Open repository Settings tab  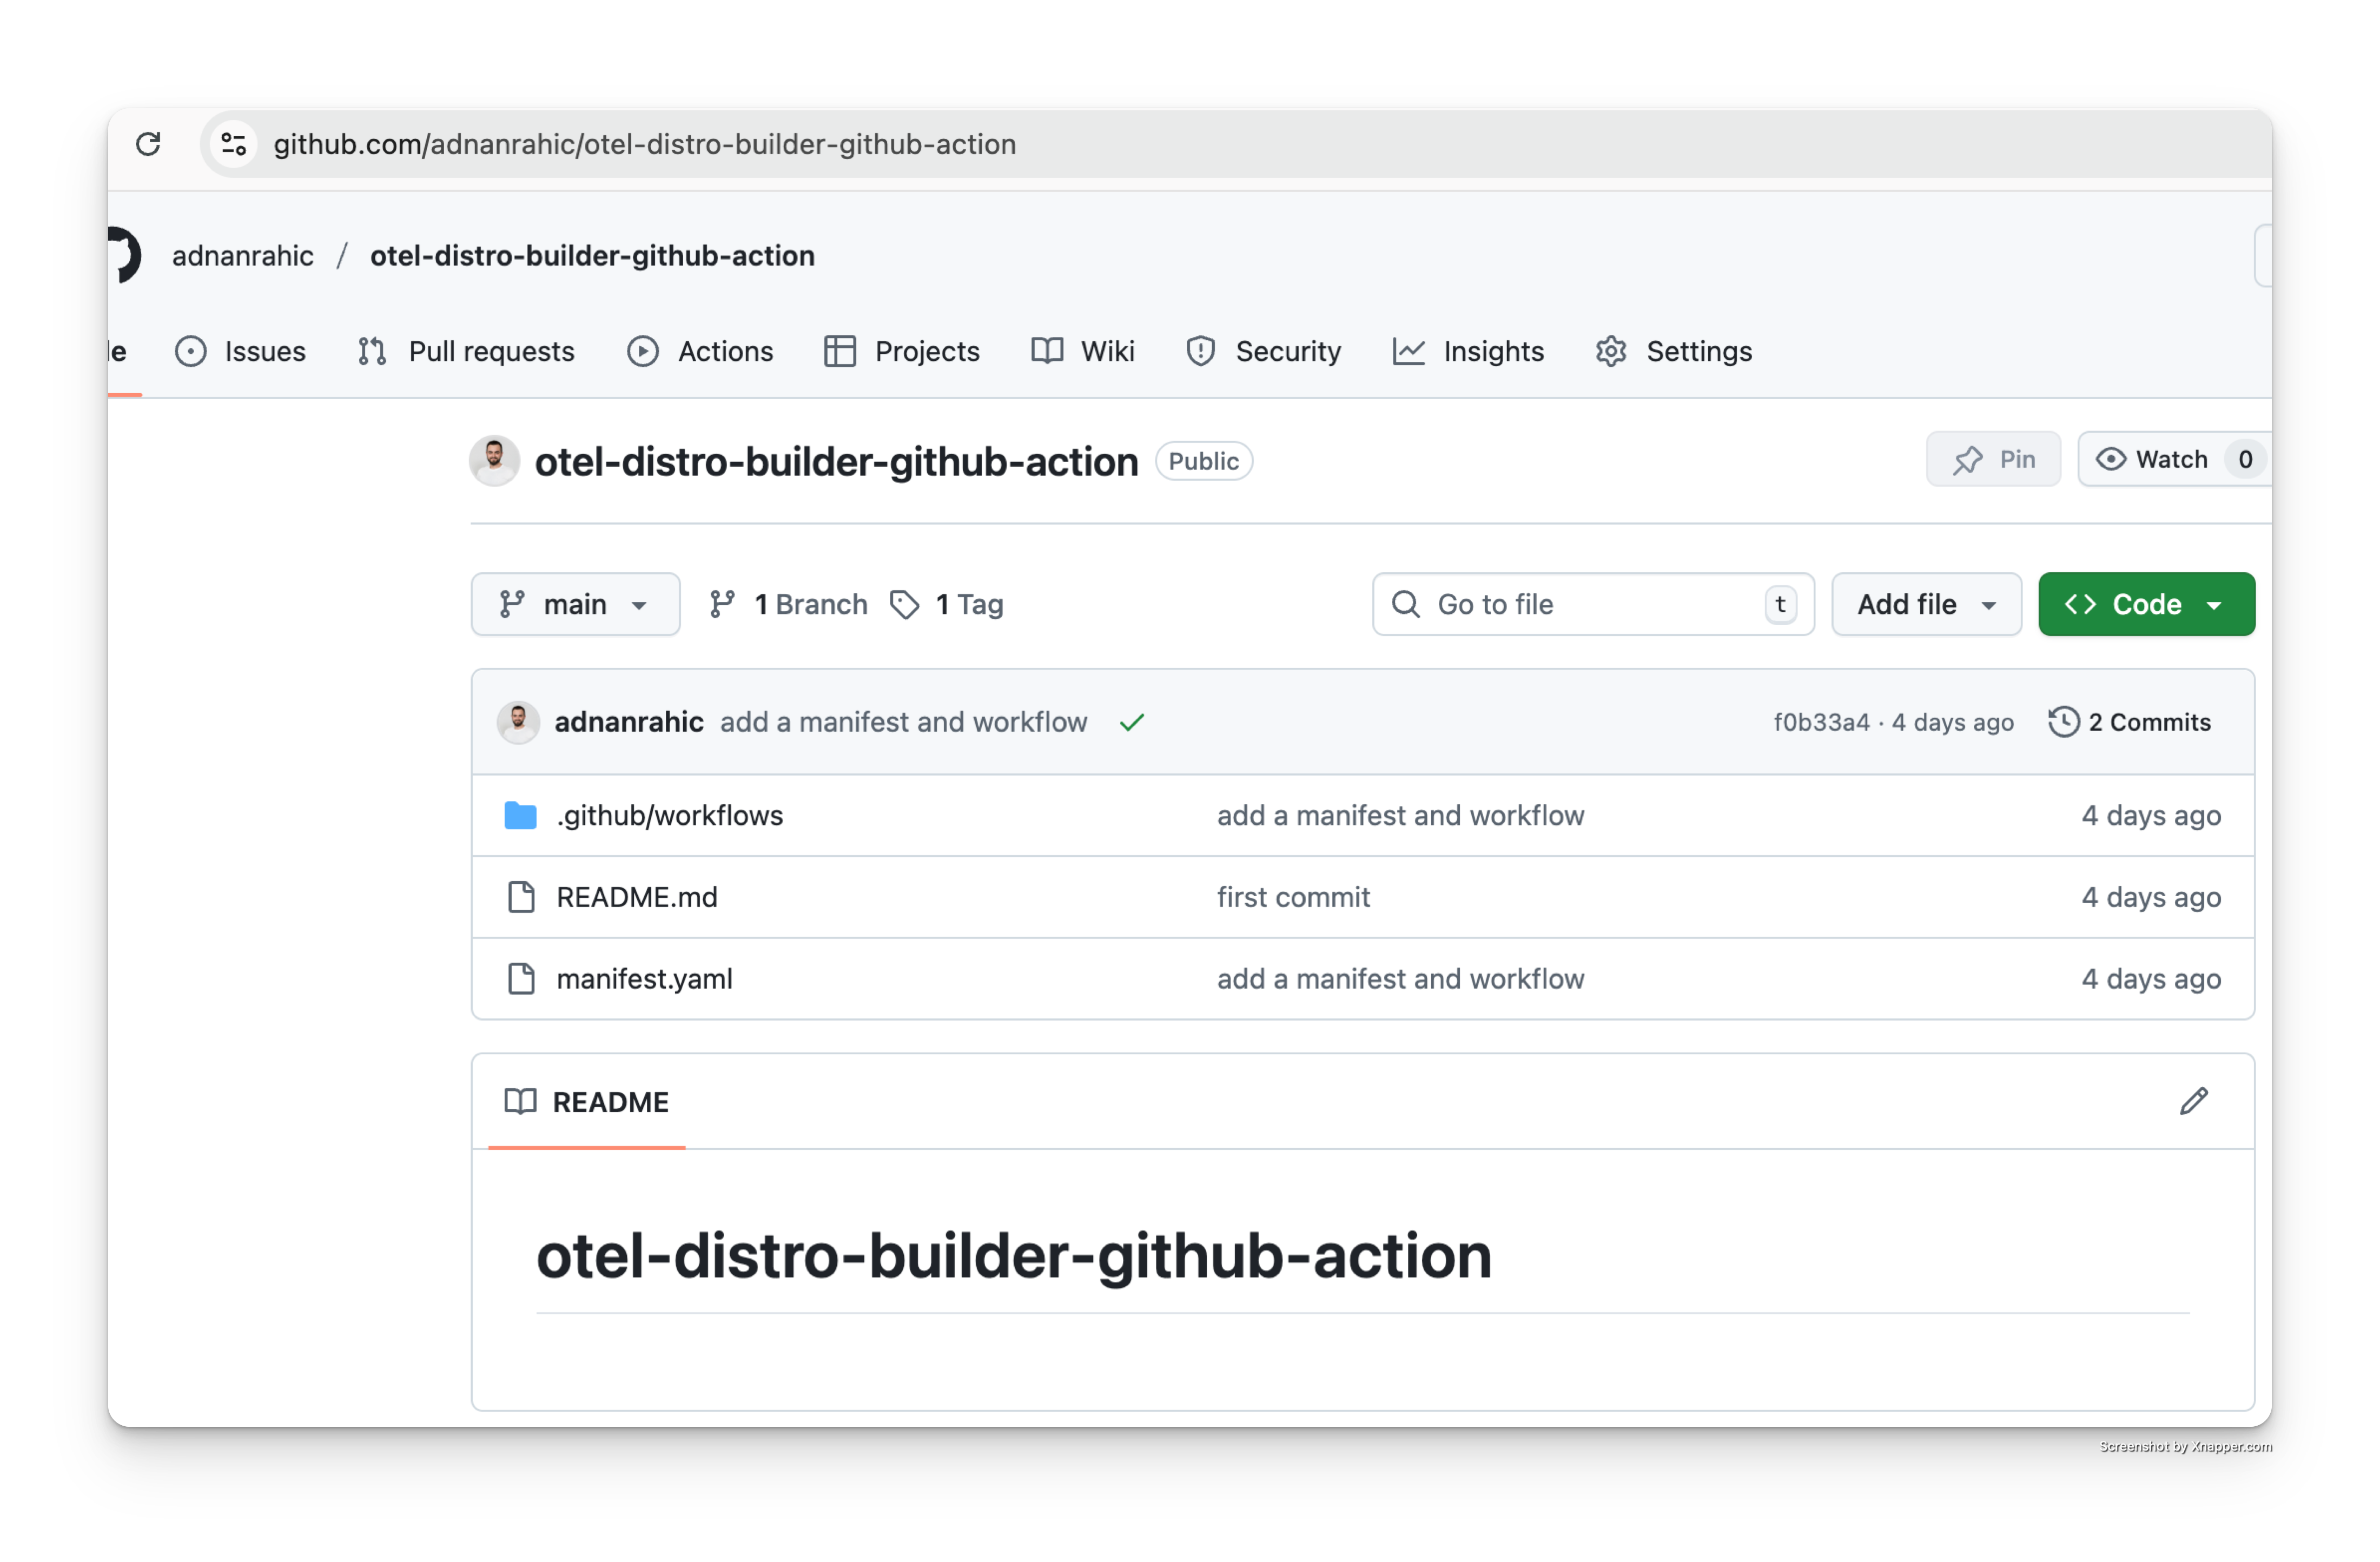(1673, 351)
